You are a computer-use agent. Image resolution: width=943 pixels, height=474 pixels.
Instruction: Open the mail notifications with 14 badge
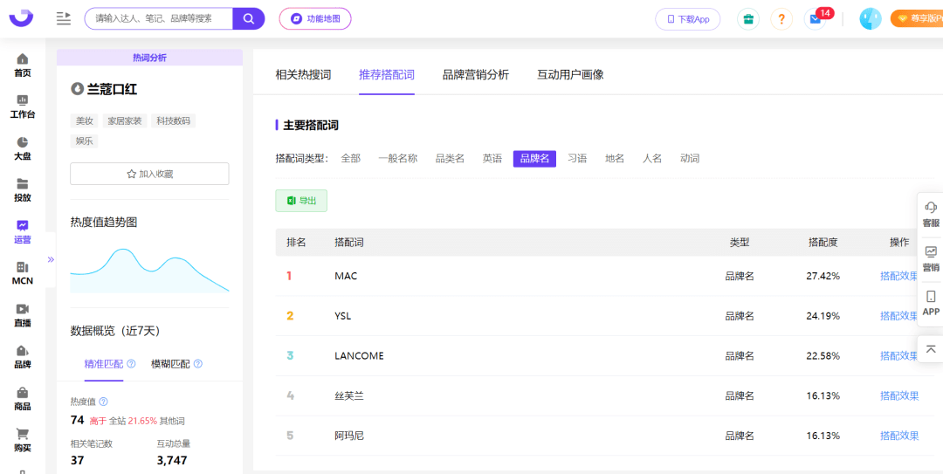817,18
